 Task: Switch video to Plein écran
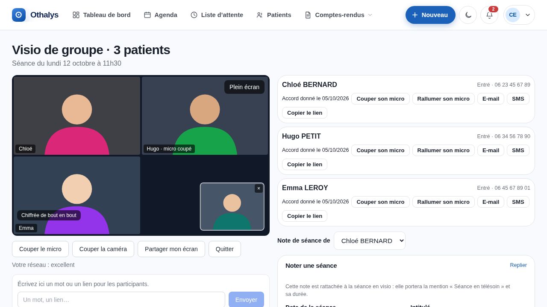(244, 87)
